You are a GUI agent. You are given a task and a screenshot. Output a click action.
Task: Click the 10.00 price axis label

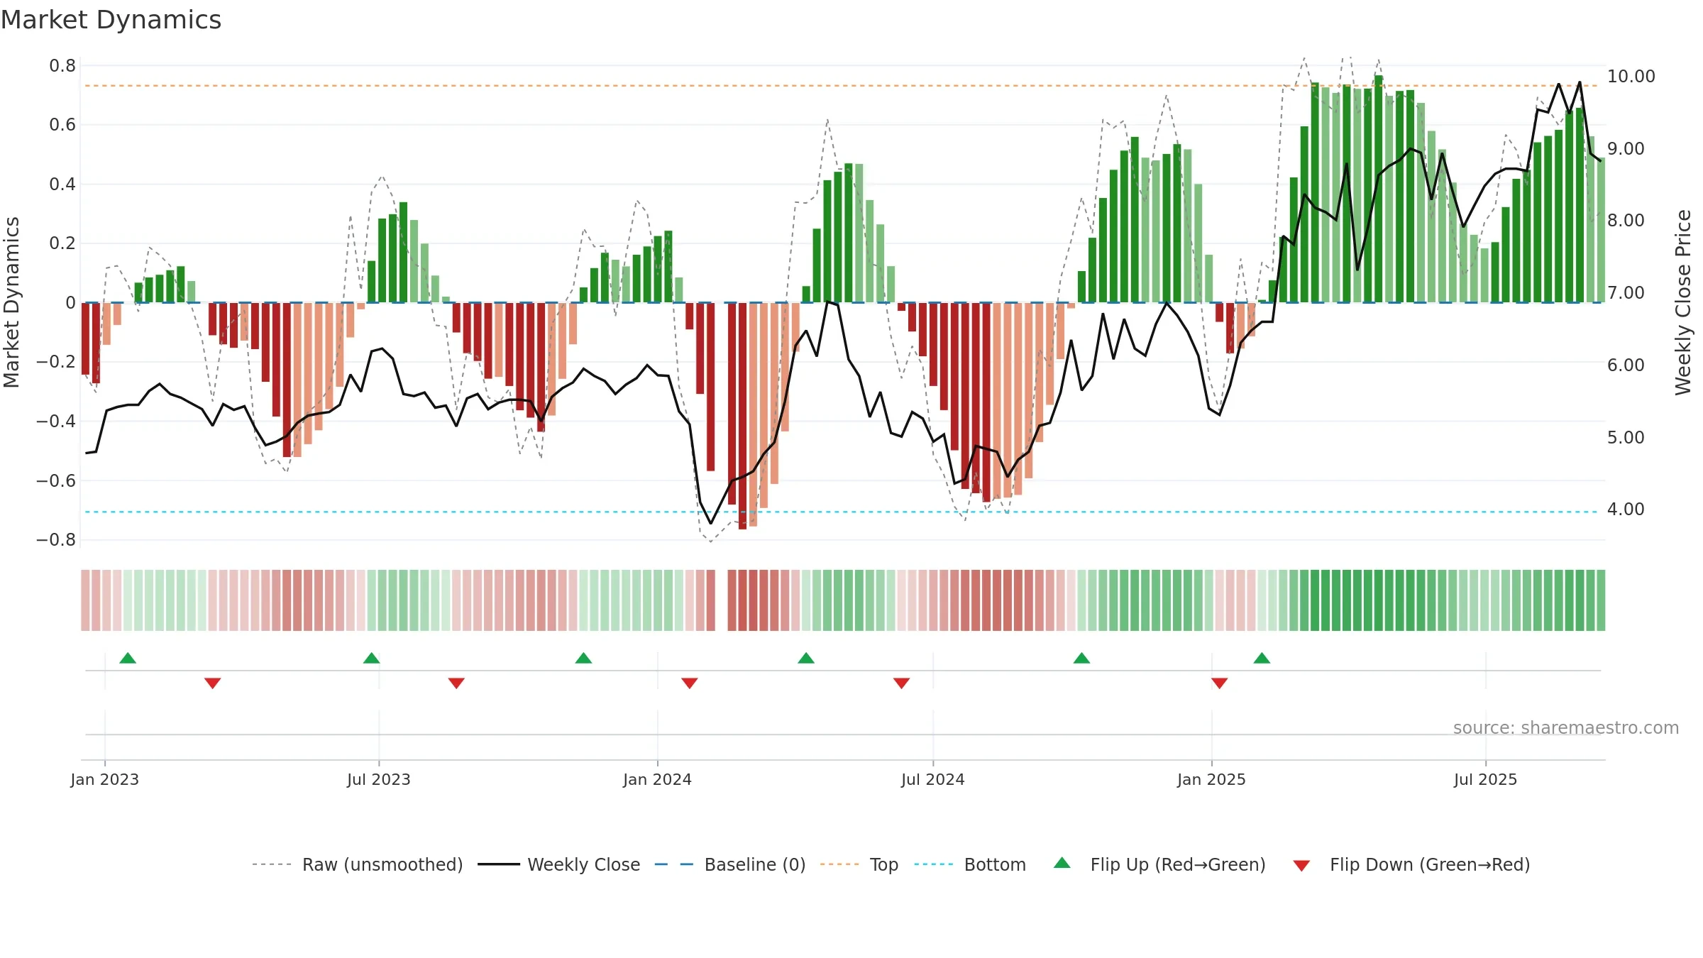pyautogui.click(x=1631, y=77)
